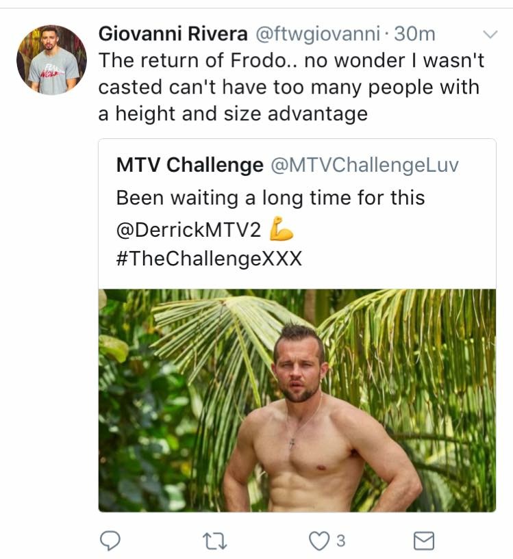
Task: Click the cross pendant in the photo
Action: tap(292, 443)
